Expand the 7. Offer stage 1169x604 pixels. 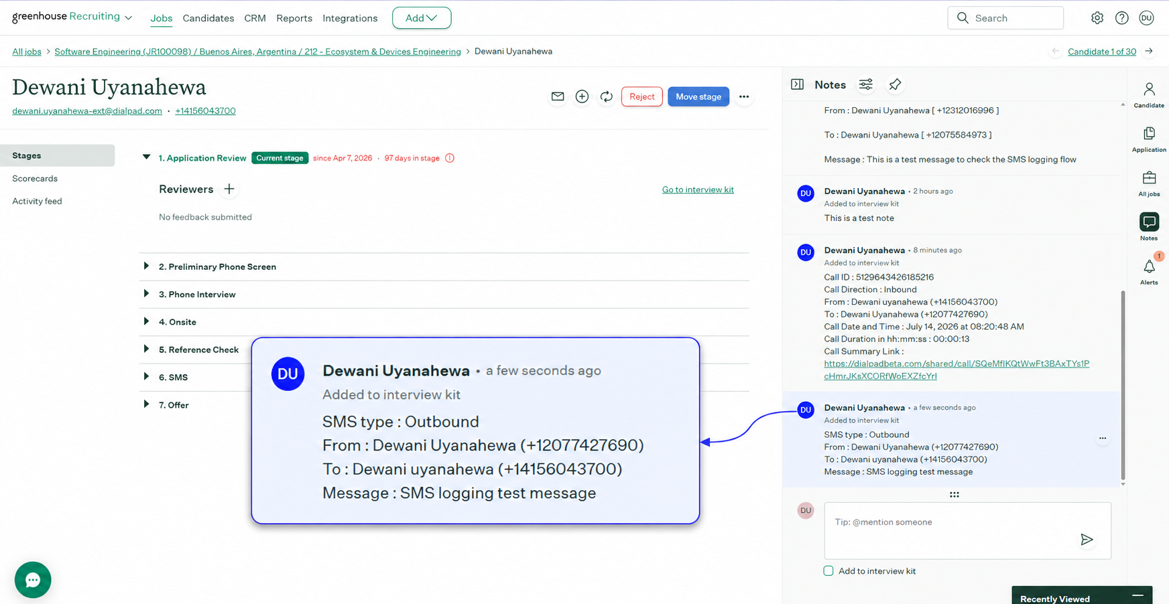(x=146, y=404)
